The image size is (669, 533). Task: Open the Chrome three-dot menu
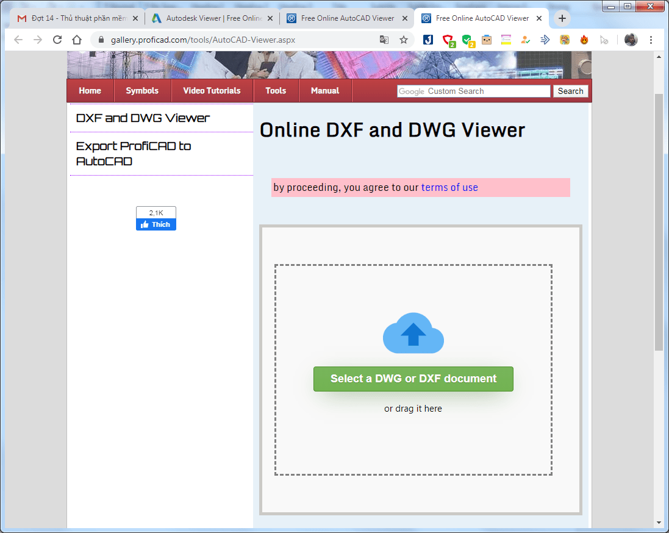651,40
